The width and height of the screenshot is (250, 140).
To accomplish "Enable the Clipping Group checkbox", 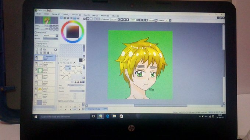I will (36, 43).
